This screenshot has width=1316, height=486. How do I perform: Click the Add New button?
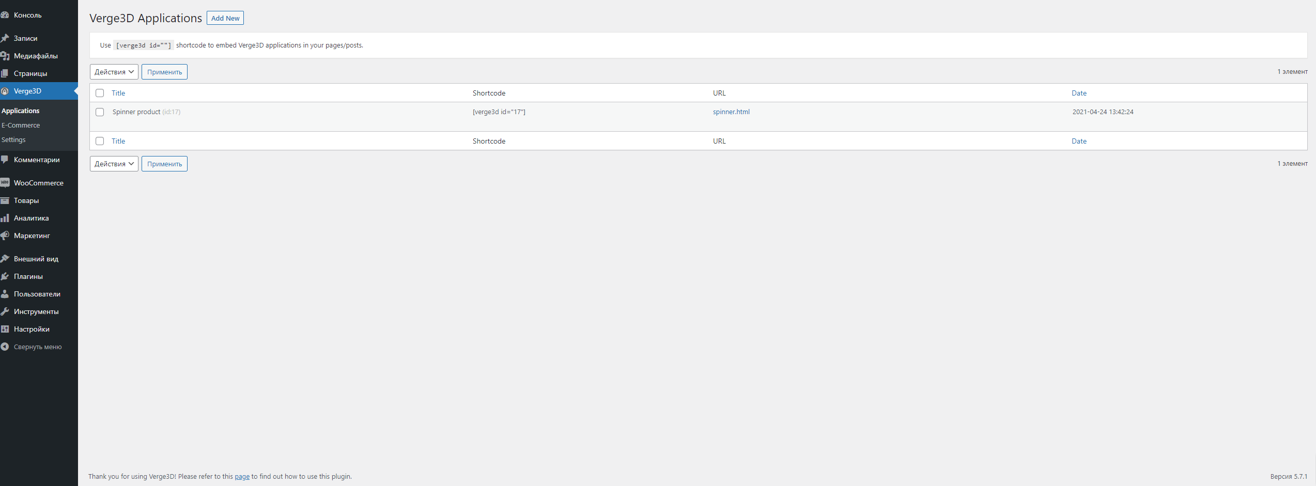(x=225, y=18)
